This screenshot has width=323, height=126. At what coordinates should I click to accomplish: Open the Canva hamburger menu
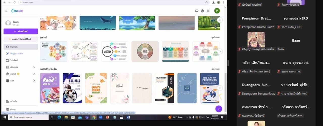[6, 11]
